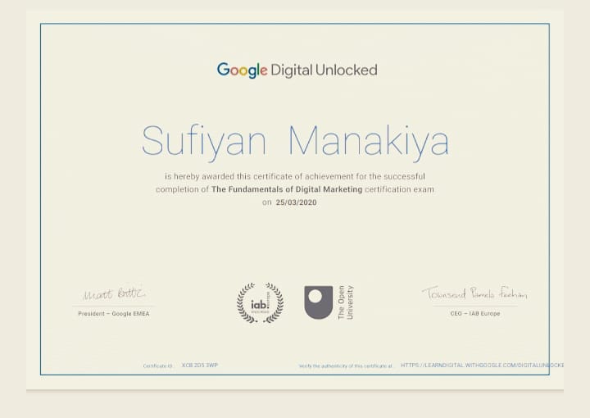Click the first name 'Sufiyan'
Screen dimensions: 590x418
[203, 142]
